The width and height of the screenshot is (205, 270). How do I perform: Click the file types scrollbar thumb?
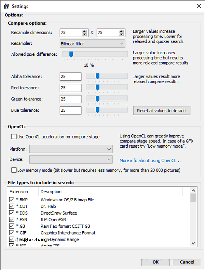(x=193, y=198)
